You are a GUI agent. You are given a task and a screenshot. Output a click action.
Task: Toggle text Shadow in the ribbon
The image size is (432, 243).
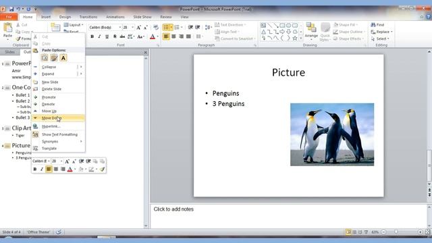pos(115,36)
